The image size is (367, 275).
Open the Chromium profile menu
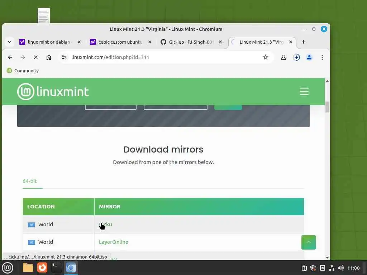(309, 57)
